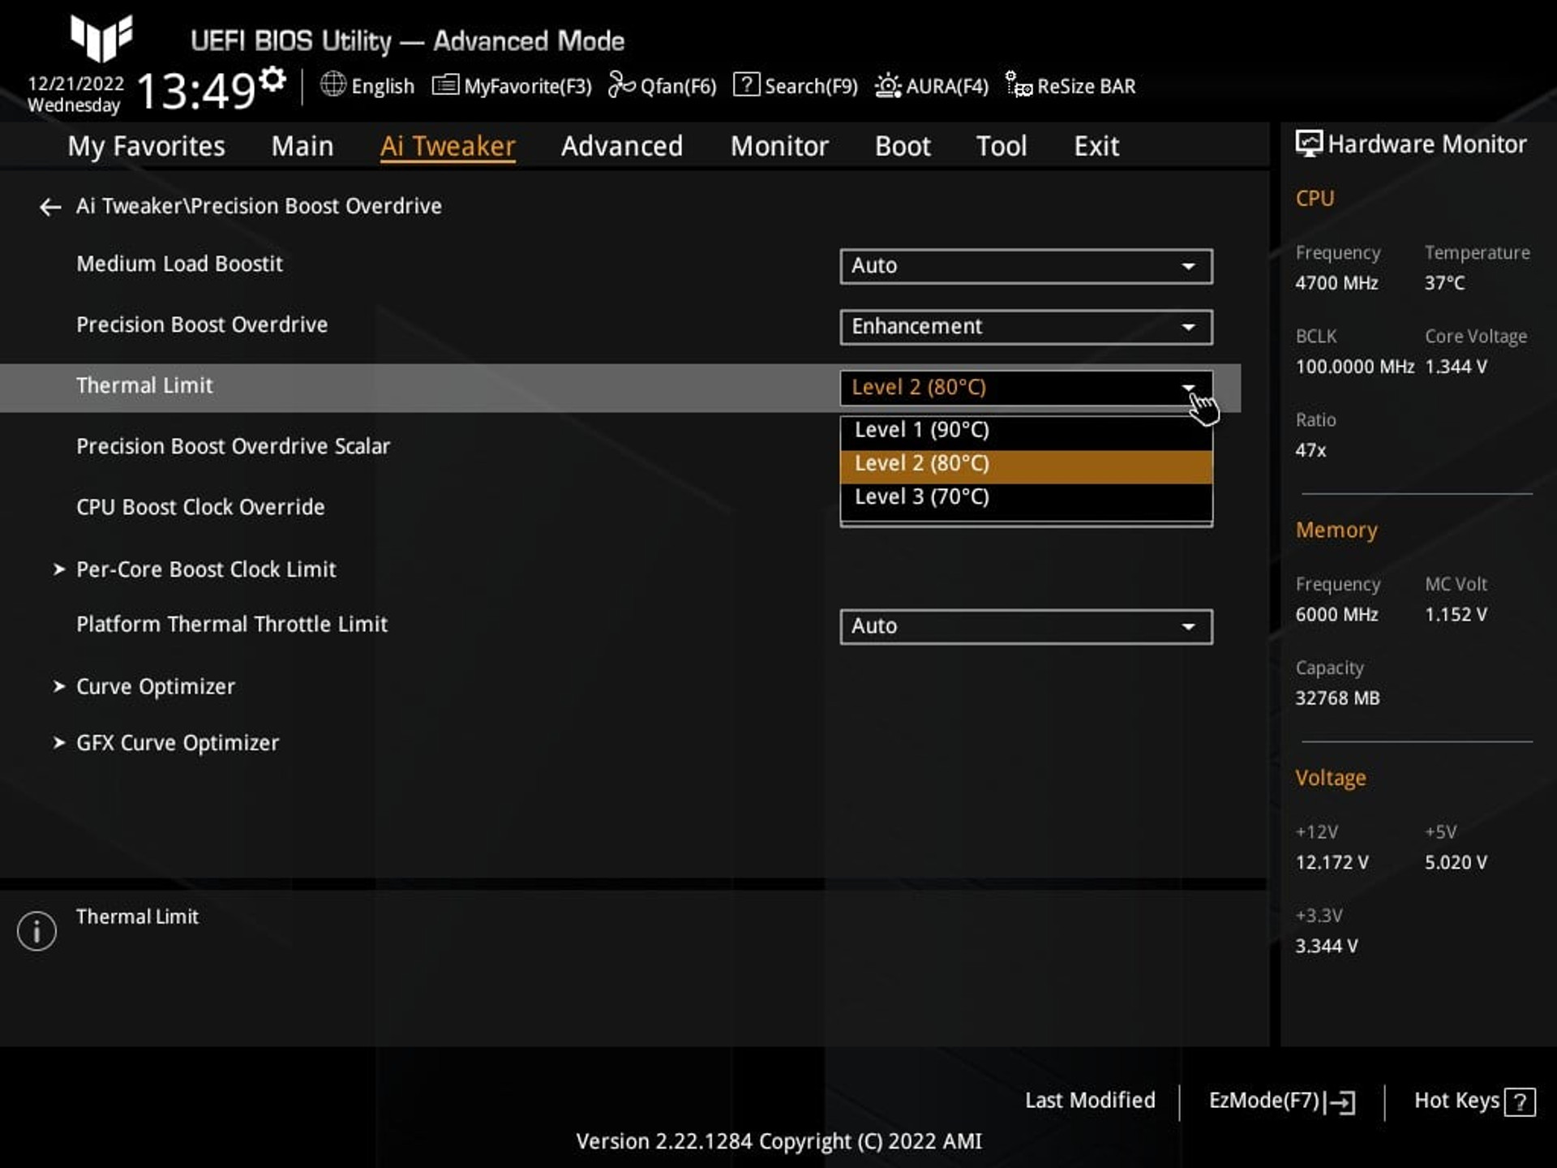The height and width of the screenshot is (1168, 1557).
Task: Open the Precision Boost Overdrive dropdown
Action: (x=1026, y=327)
